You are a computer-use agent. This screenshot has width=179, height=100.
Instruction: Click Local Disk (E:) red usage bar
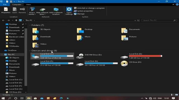click(x=145, y=56)
